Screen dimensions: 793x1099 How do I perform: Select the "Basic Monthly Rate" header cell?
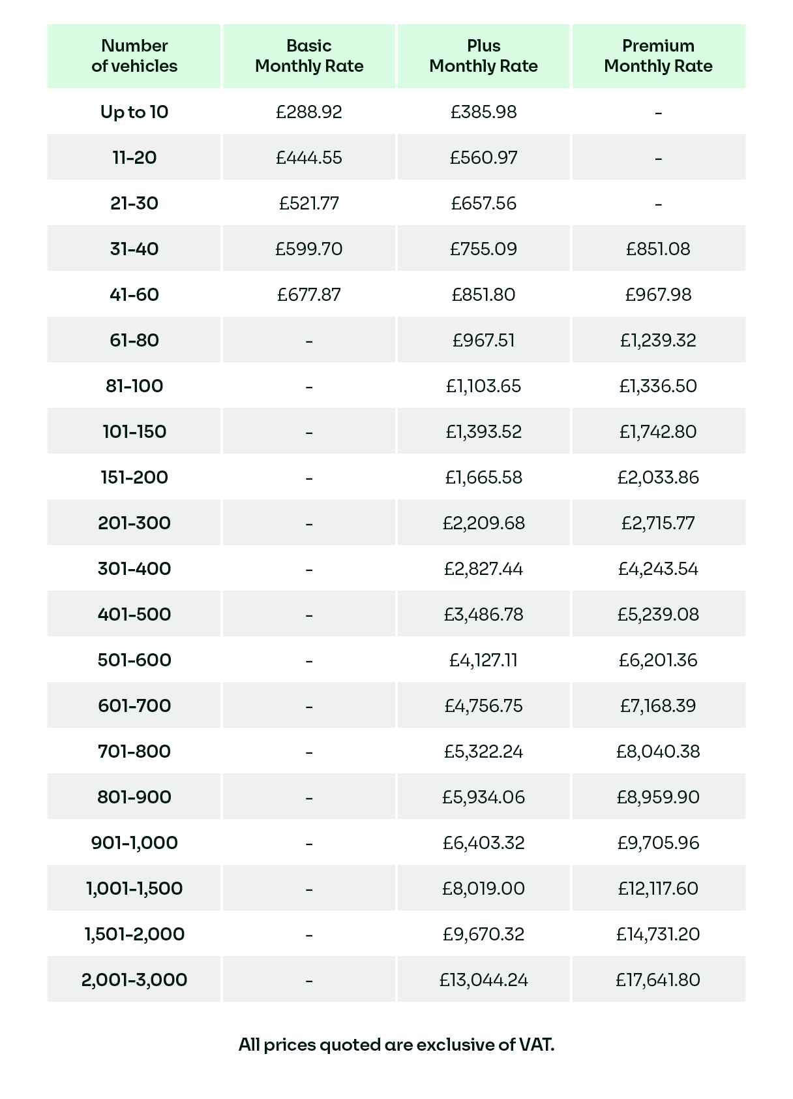click(x=309, y=56)
